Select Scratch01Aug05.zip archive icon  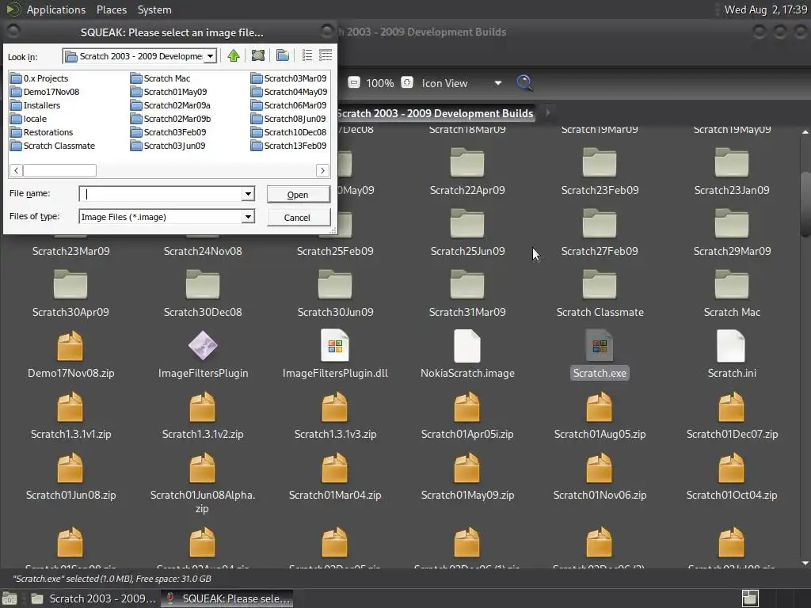[x=600, y=407]
